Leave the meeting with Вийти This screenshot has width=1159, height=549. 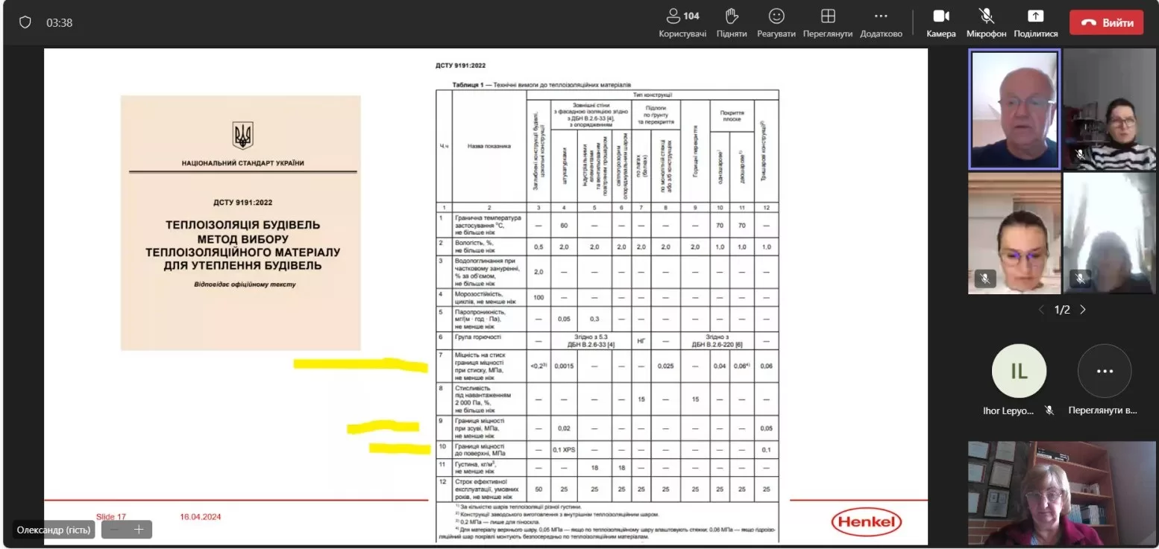tap(1106, 22)
